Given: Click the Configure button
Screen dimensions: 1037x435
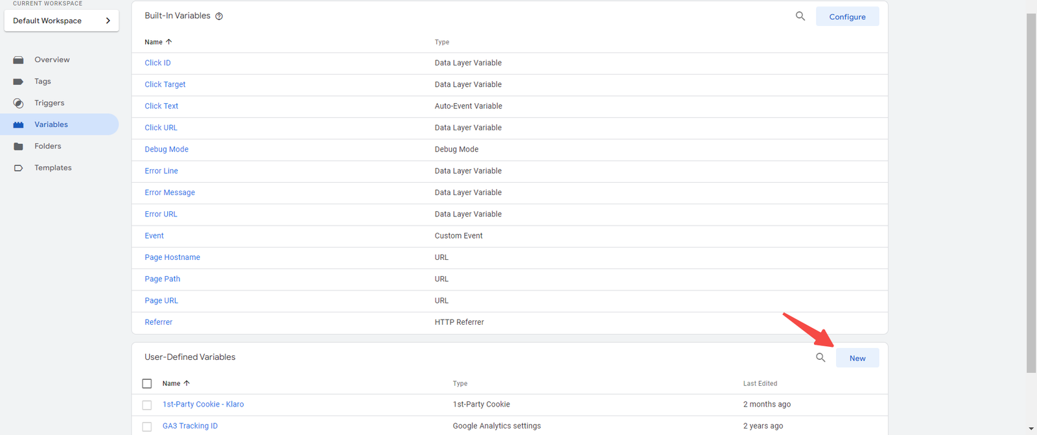Looking at the screenshot, I should [x=847, y=17].
